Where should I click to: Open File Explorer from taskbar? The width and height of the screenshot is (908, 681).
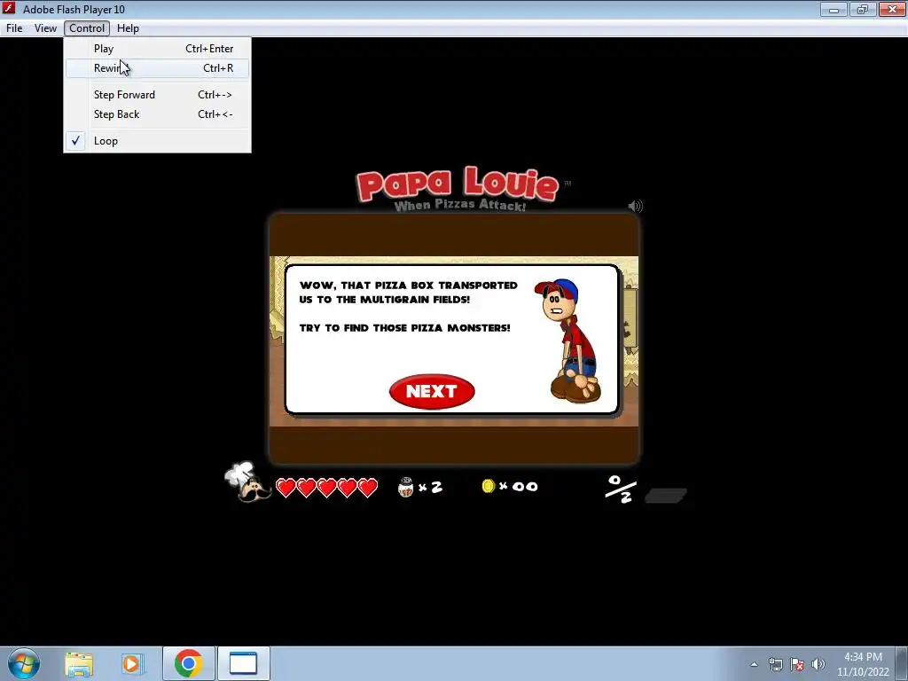coord(79,663)
